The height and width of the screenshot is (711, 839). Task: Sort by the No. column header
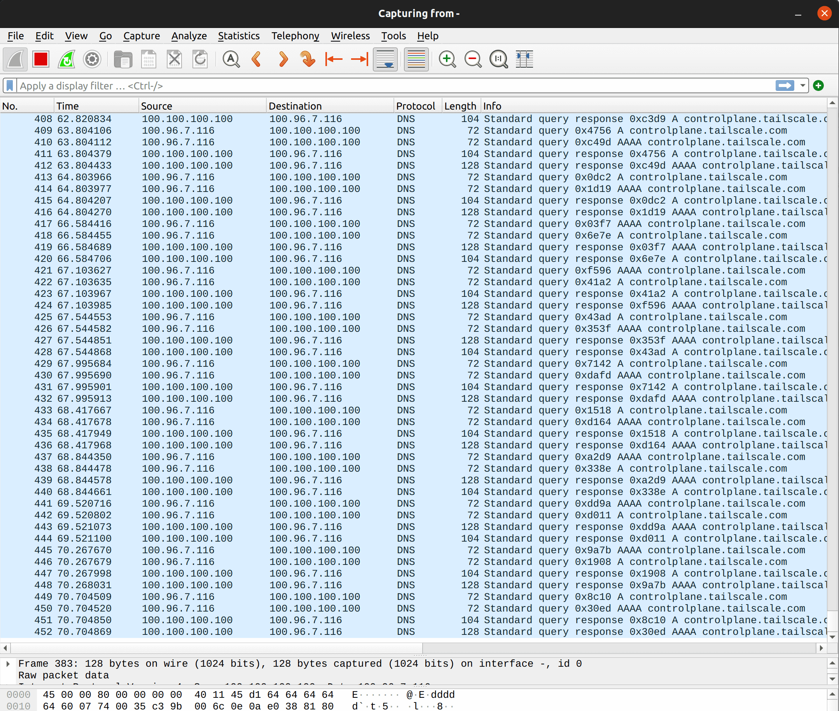click(x=27, y=106)
